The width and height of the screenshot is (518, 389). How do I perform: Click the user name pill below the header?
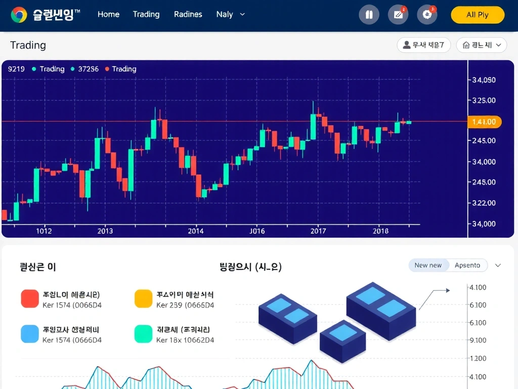(x=423, y=45)
